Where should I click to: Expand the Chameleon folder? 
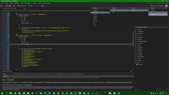pyautogui.click(x=135, y=32)
